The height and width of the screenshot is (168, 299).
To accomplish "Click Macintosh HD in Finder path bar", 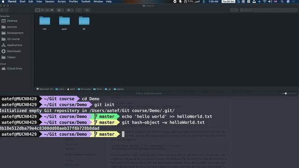I will [44, 89].
